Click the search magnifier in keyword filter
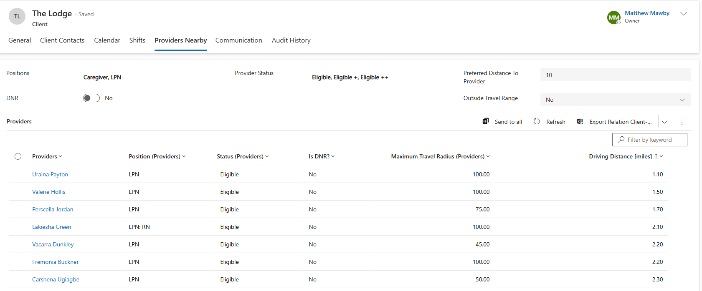This screenshot has height=291, width=702. click(621, 140)
